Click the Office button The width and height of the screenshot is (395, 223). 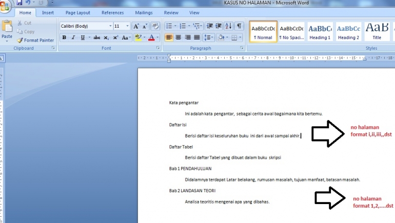[x=5, y=6]
